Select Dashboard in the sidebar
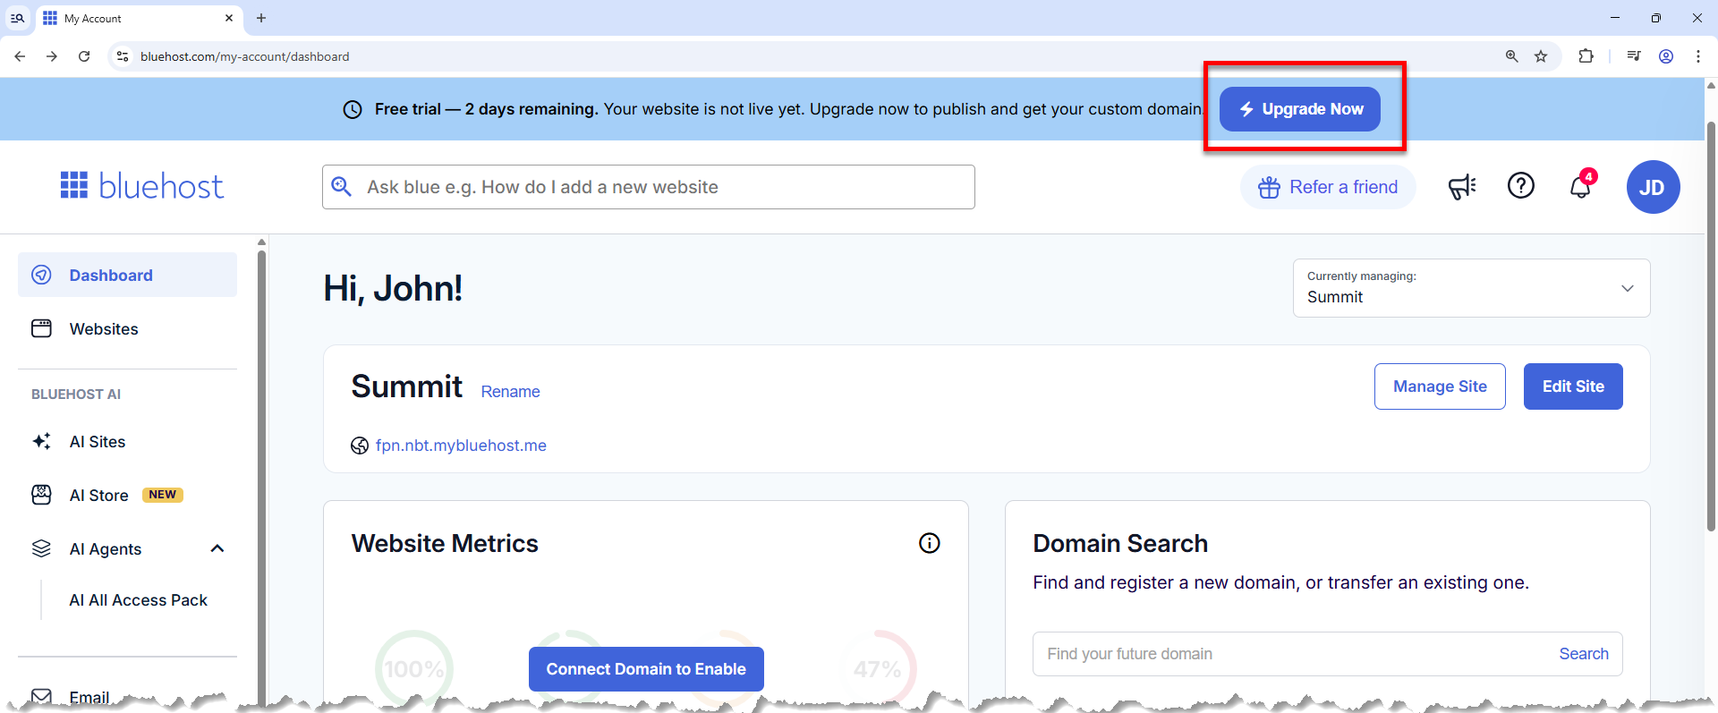This screenshot has height=713, width=1718. [x=127, y=275]
